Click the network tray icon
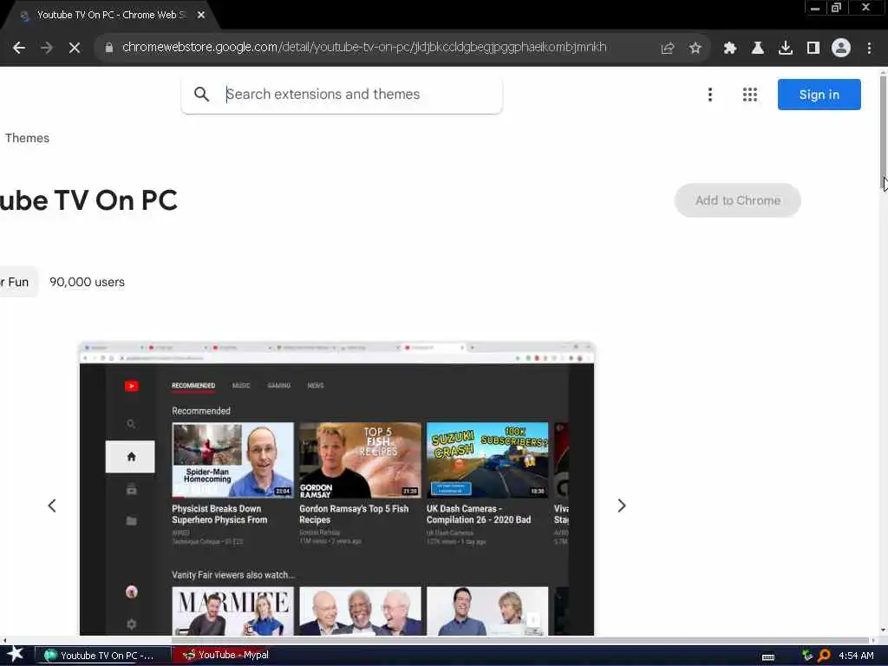Viewport: 888px width, 666px height. (x=807, y=656)
